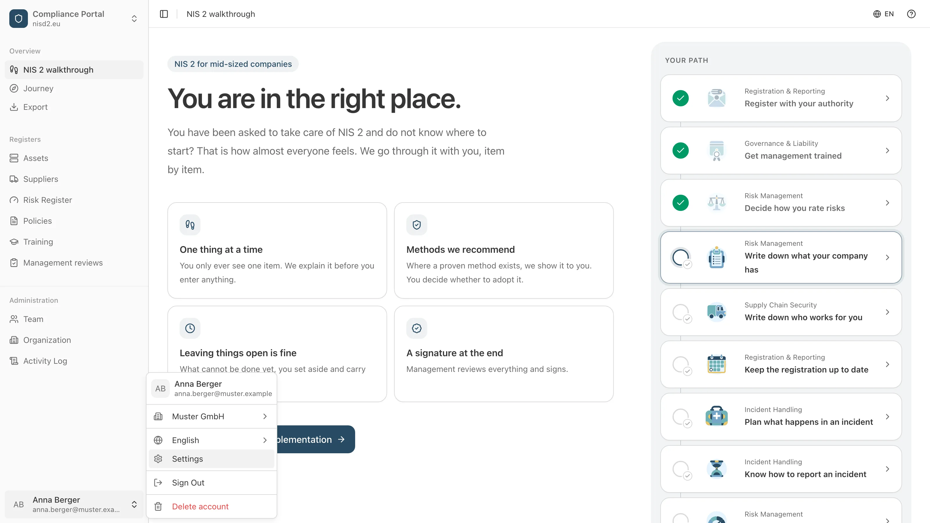Open the Activity Log
930x523 pixels.
click(x=74, y=361)
